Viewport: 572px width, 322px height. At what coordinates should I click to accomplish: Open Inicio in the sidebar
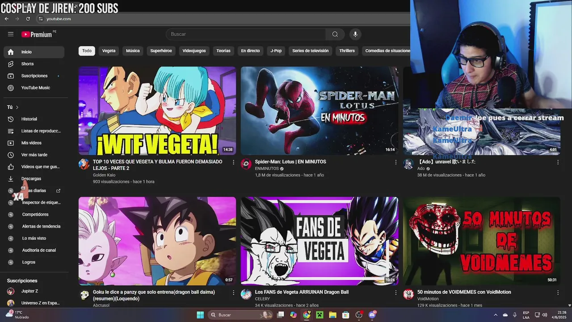(34, 52)
